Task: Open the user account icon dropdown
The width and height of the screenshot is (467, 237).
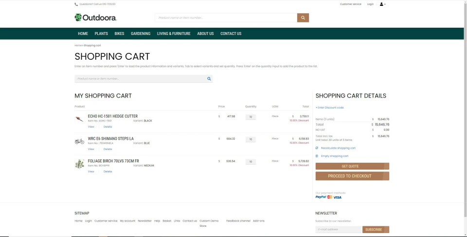Action: click(x=382, y=4)
